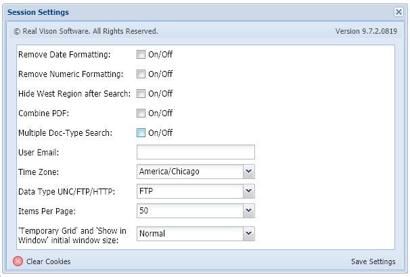The image size is (410, 277).
Task: Close the Session Settings dialog
Action: click(x=398, y=12)
